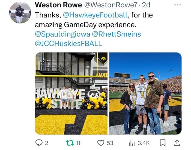This screenshot has height=150, width=191.
Task: Click the @WestonRowe7 handle
Action: [111, 5]
